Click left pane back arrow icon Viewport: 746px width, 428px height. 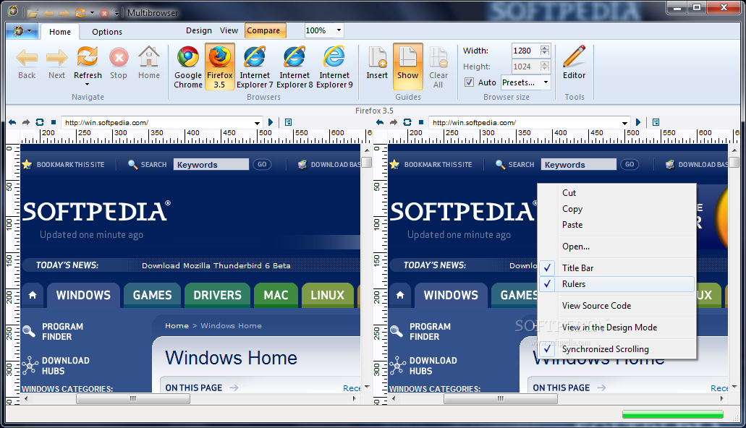coord(12,122)
